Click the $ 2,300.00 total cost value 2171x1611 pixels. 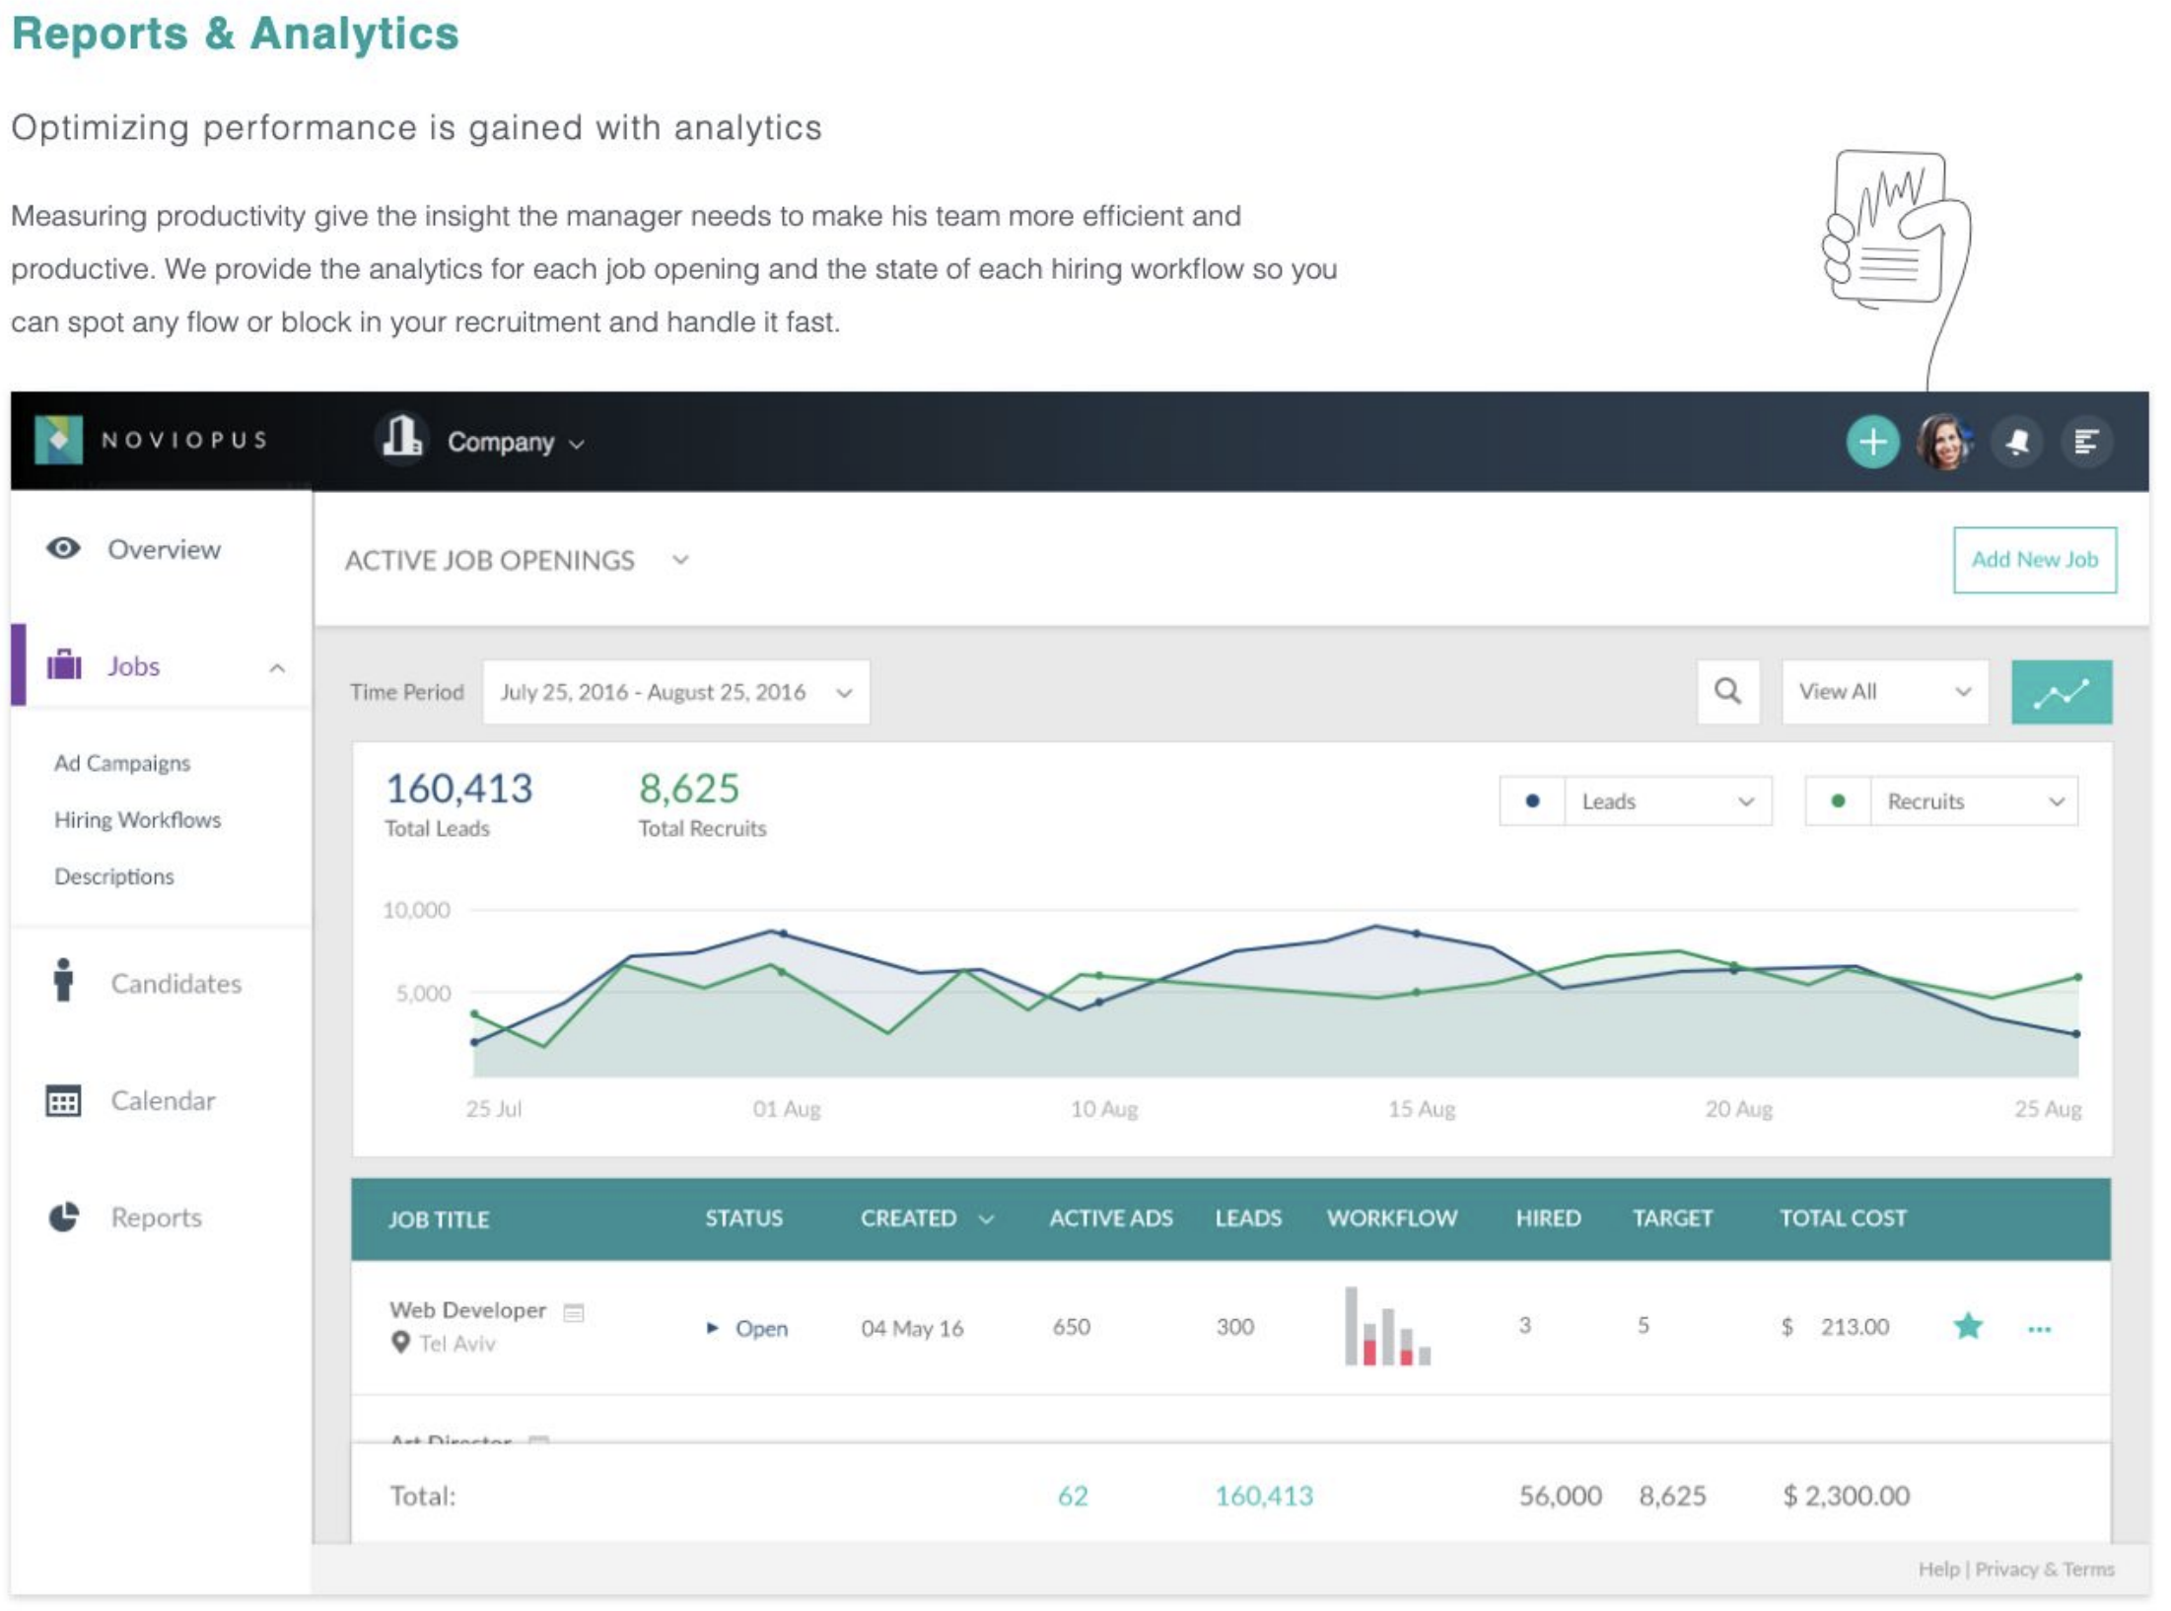[x=1846, y=1496]
